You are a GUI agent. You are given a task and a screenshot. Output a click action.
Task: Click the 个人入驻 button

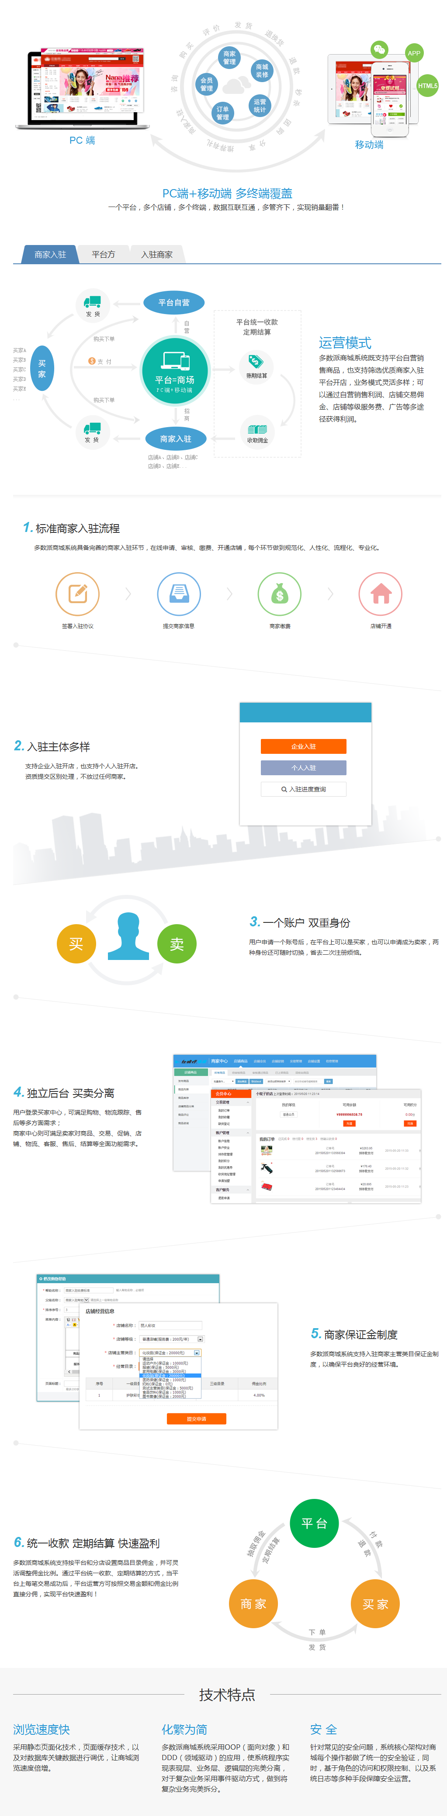(x=303, y=768)
